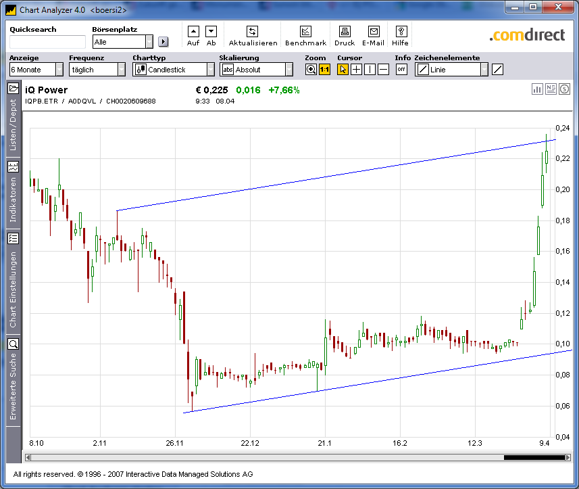The height and width of the screenshot is (489, 579).
Task: Open the Charttyp Candlestick dropdown
Action: (x=210, y=69)
